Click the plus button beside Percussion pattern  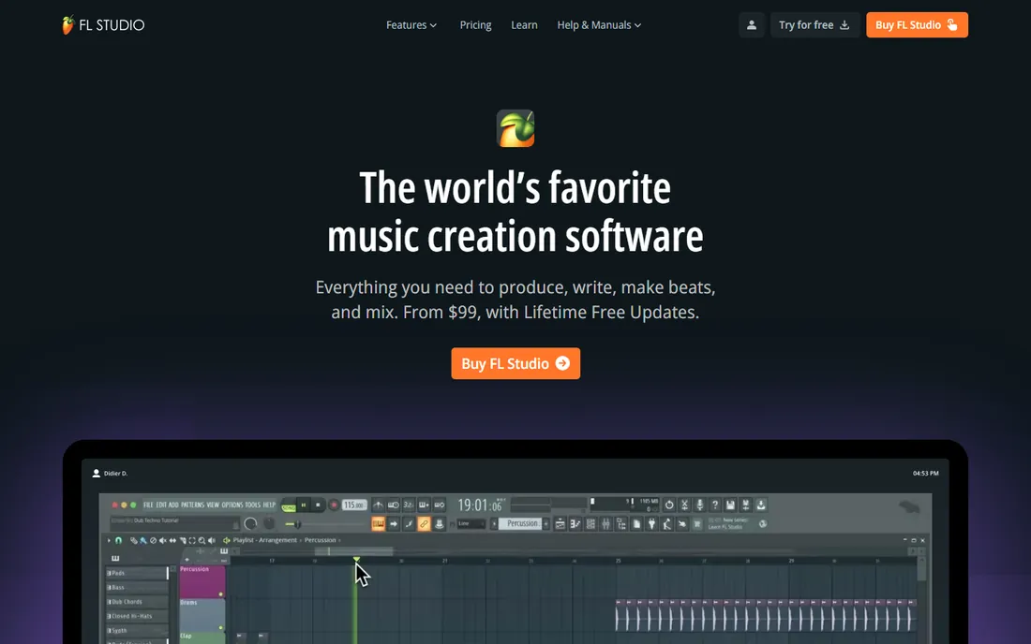point(545,524)
